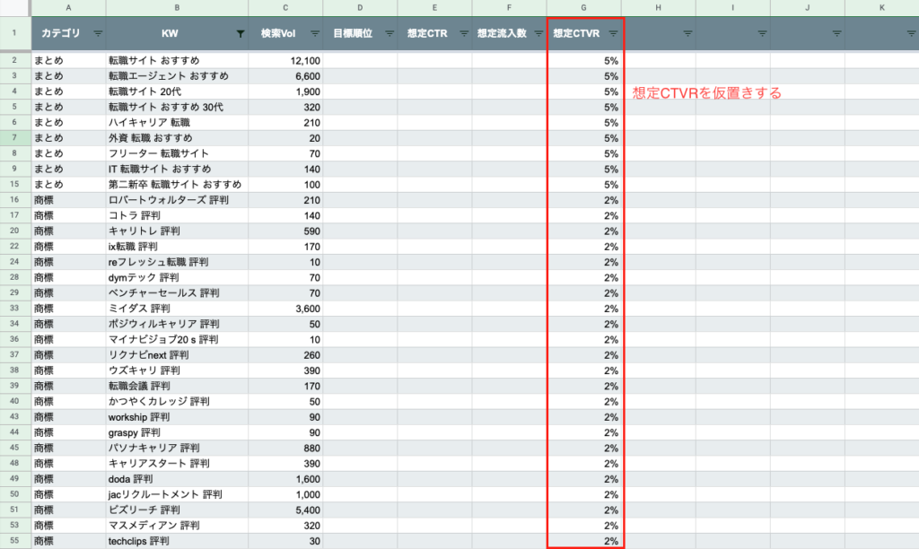
Task: Select cell workship 評判
Action: (x=177, y=417)
